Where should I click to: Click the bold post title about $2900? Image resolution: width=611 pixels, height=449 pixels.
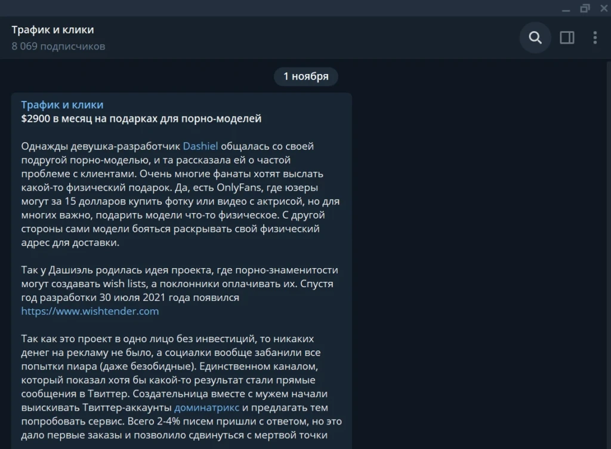(x=141, y=118)
